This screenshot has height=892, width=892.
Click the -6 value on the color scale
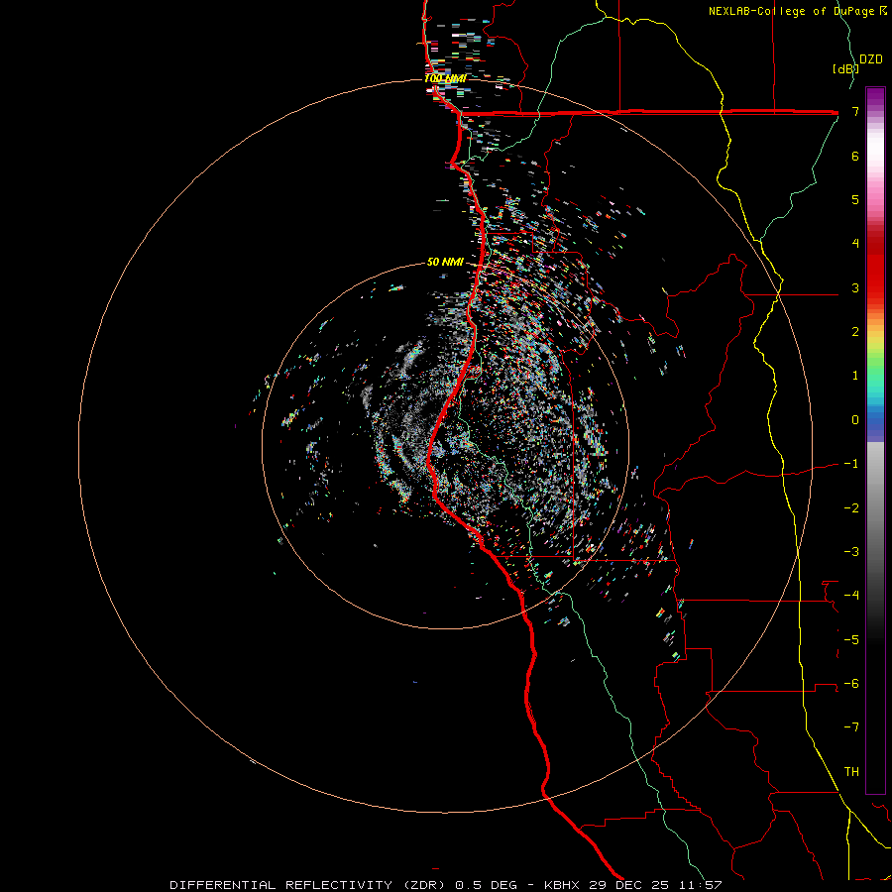click(x=851, y=684)
